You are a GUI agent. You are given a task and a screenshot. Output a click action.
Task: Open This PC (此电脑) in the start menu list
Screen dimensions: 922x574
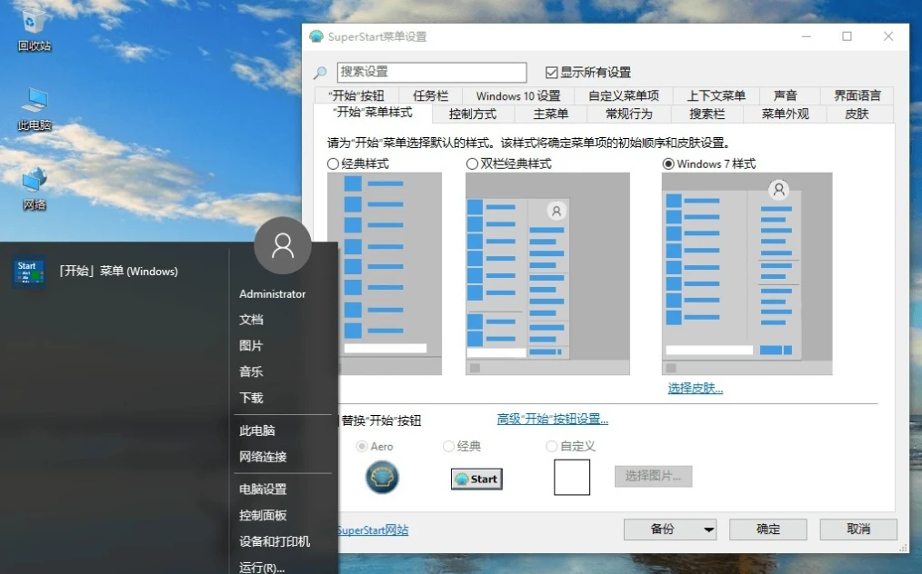click(257, 430)
